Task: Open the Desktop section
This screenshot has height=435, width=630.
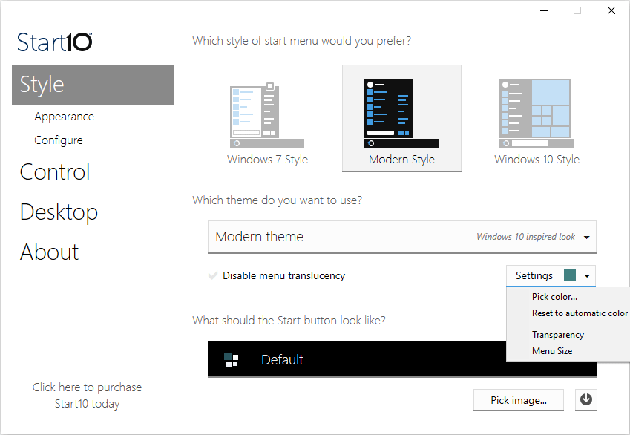Action: pyautogui.click(x=59, y=212)
